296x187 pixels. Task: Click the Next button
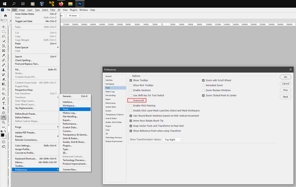285,97
